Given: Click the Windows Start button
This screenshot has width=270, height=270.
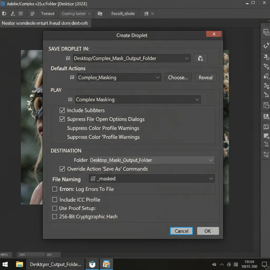Looking at the screenshot, I should click(5, 264).
